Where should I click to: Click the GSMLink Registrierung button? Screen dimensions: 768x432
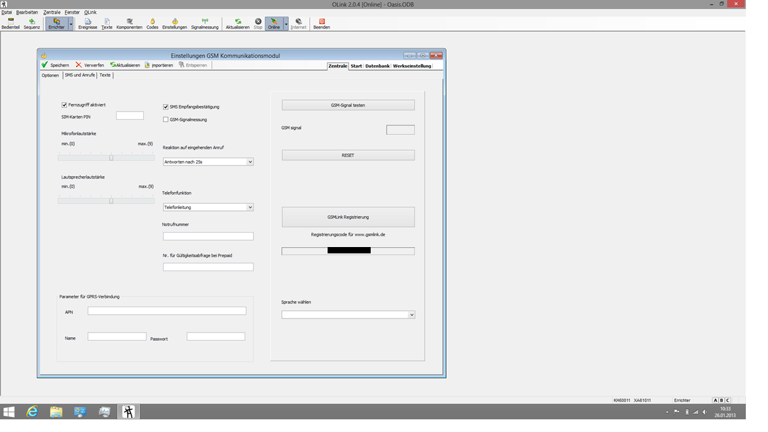click(x=348, y=217)
